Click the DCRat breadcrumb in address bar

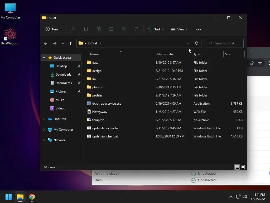click(93, 43)
